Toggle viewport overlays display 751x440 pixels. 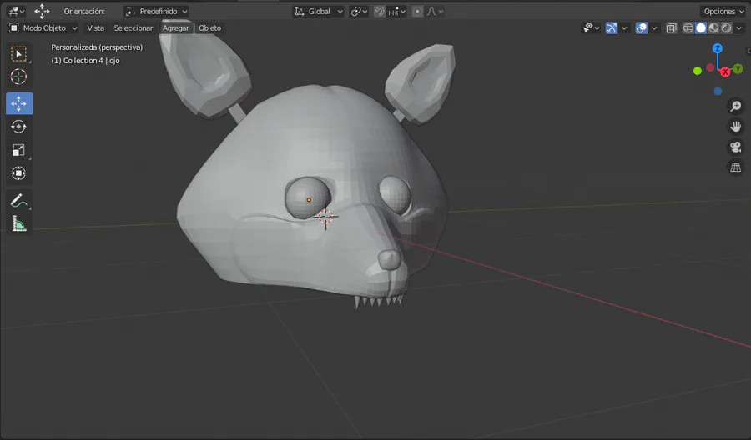(x=642, y=28)
